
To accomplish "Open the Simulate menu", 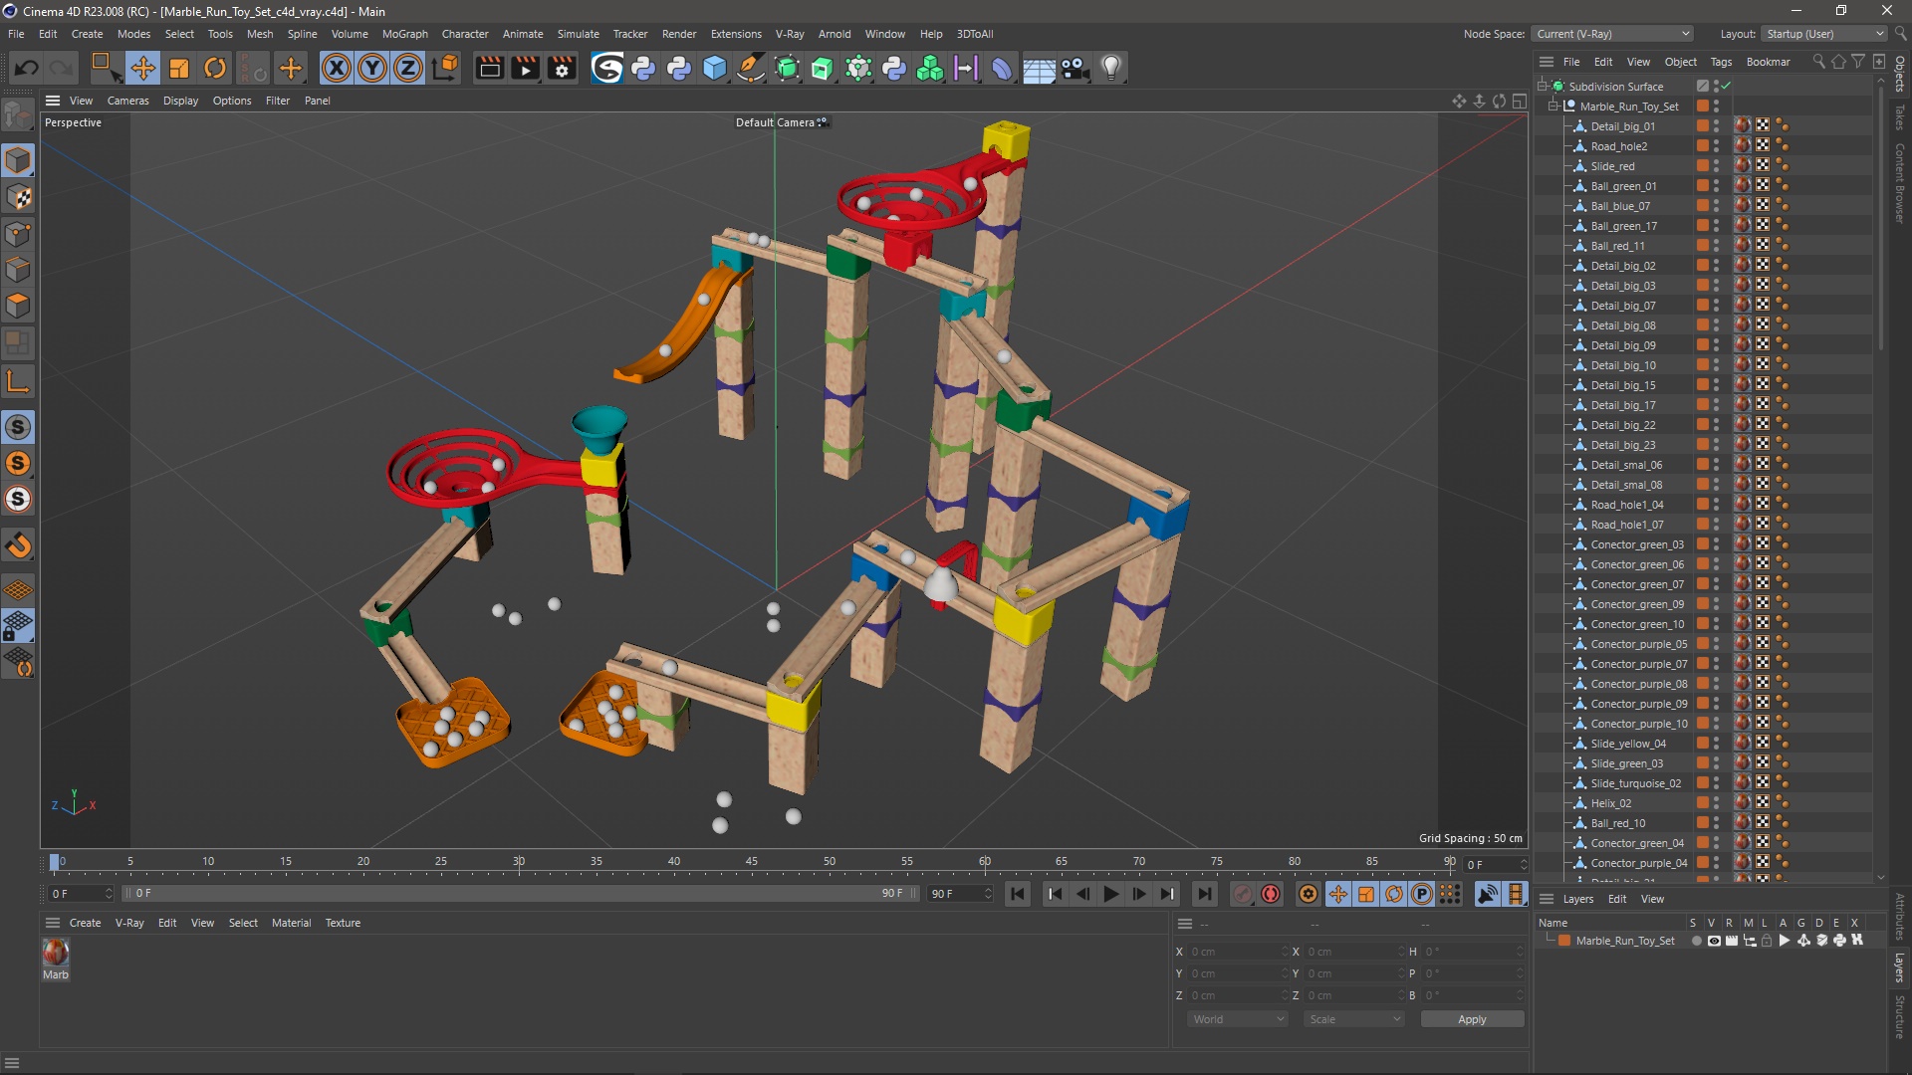I will (578, 34).
